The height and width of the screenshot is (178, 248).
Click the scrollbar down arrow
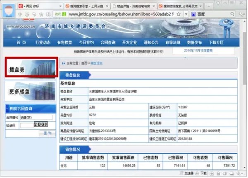coord(245,167)
